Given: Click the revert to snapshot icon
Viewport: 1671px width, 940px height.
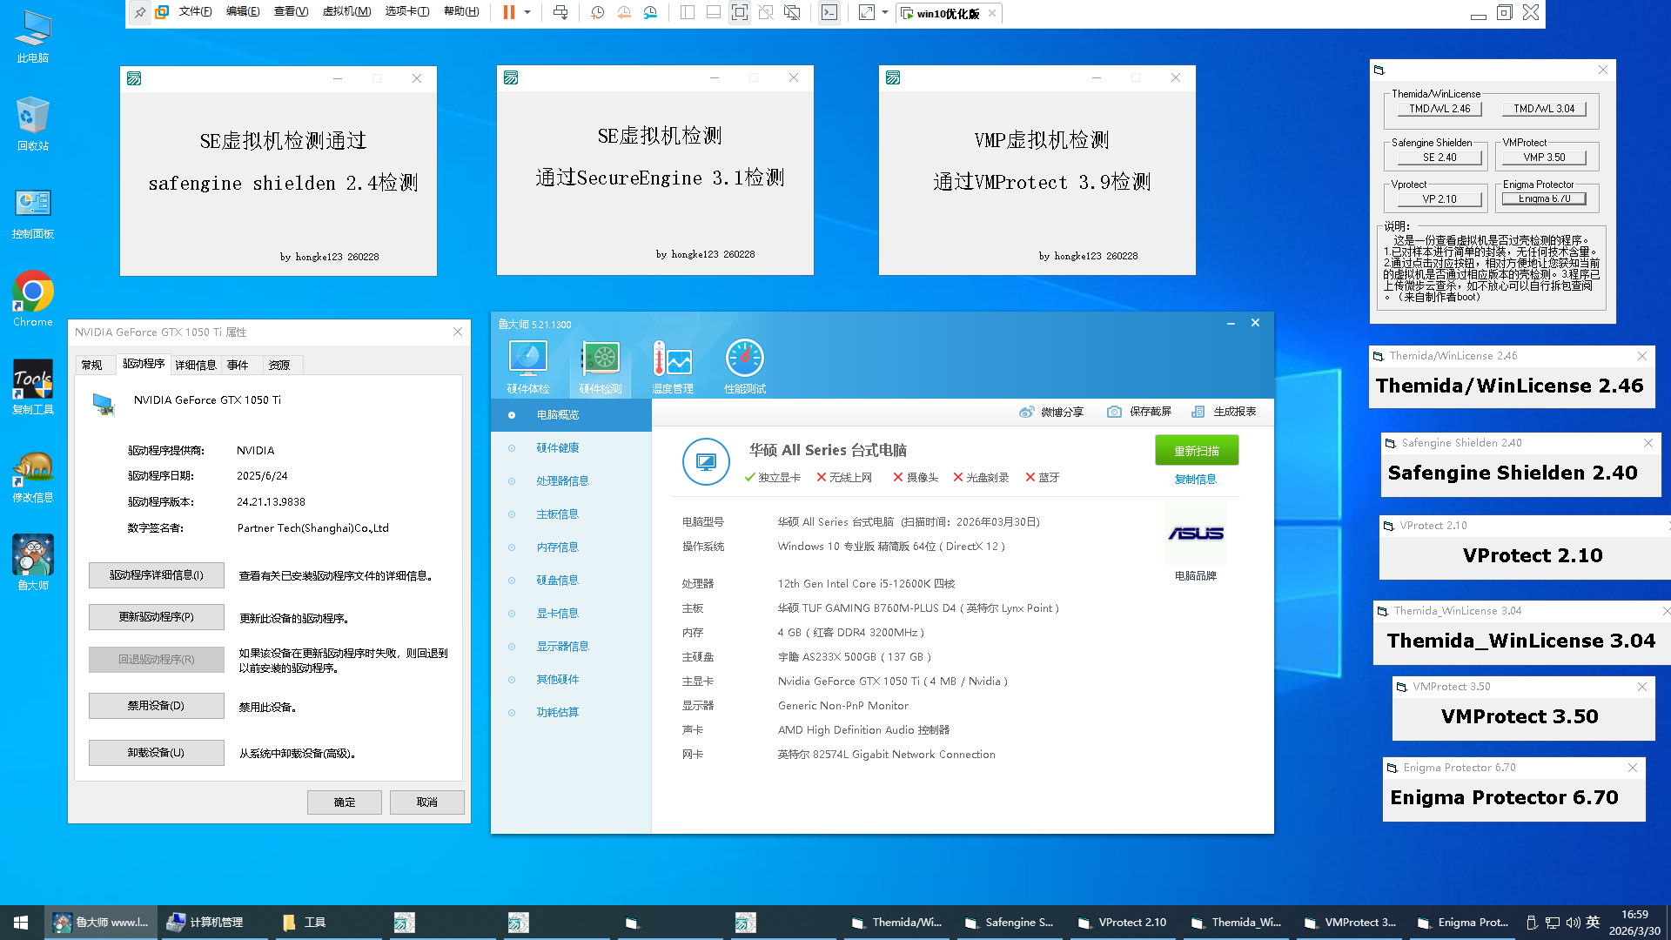Looking at the screenshot, I should point(624,12).
